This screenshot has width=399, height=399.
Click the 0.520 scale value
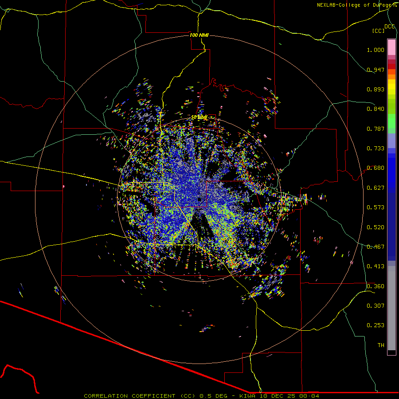point(376,227)
